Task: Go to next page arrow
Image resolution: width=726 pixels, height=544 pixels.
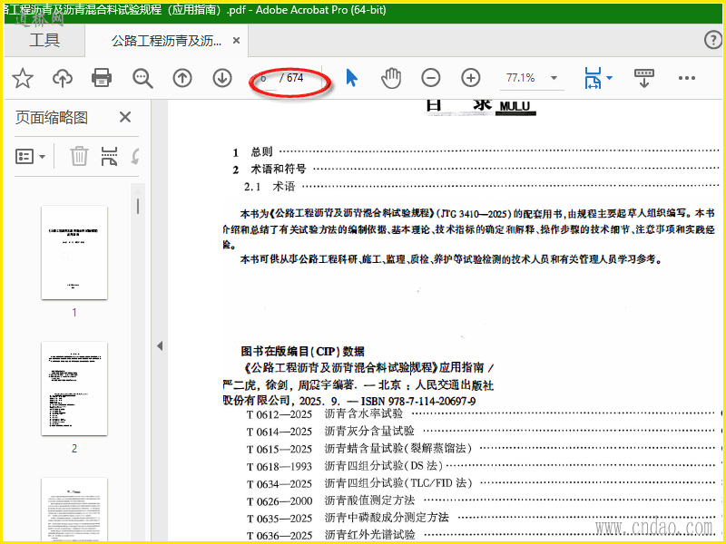Action: 222,78
